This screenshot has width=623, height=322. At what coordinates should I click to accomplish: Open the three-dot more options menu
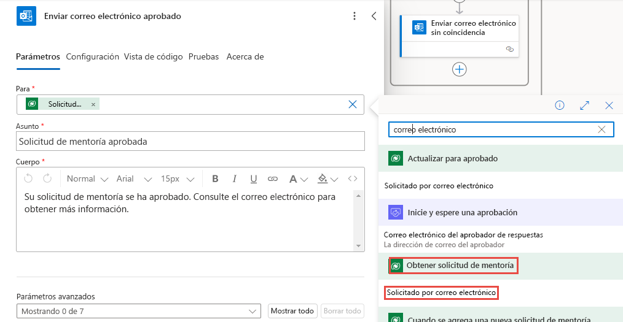(x=355, y=16)
